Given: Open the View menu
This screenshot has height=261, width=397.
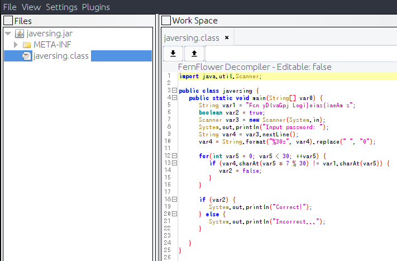Looking at the screenshot, I should tap(31, 7).
